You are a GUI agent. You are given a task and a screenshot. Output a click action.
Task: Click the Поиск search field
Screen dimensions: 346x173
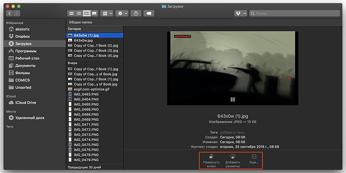(x=295, y=13)
